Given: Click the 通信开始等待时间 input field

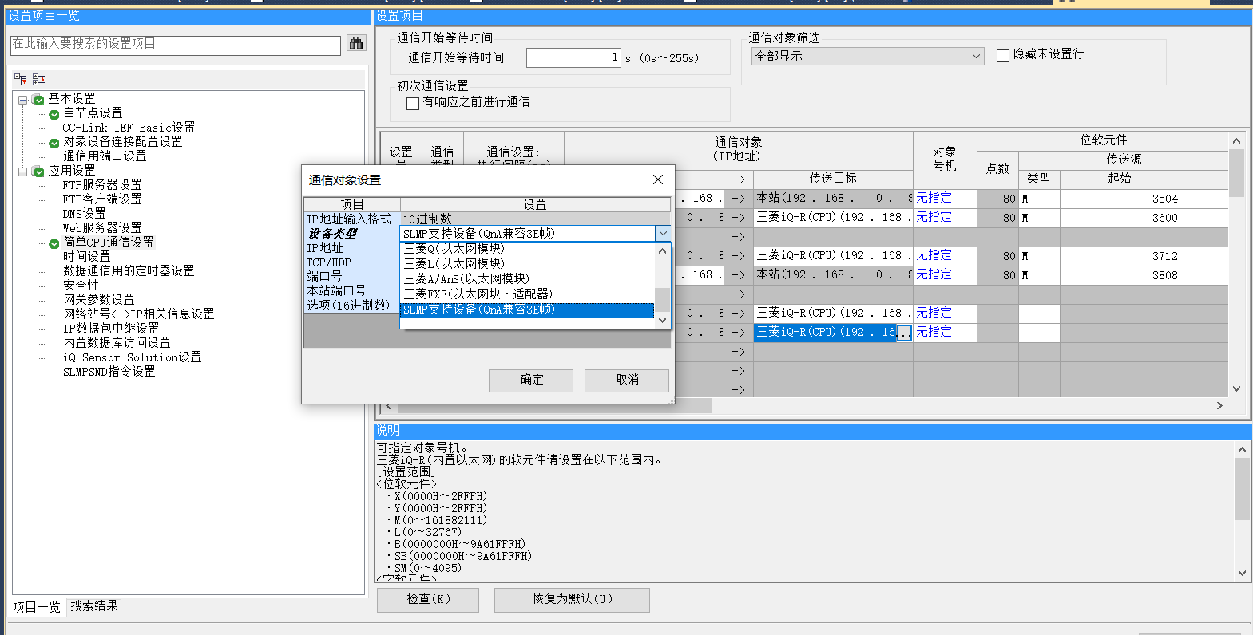Looking at the screenshot, I should click(573, 57).
